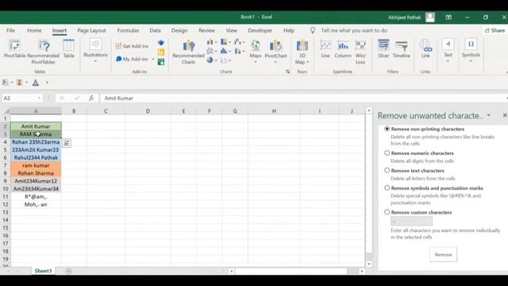Open the task pane options dropdown arrow
The image size is (508, 286).
pos(489,115)
